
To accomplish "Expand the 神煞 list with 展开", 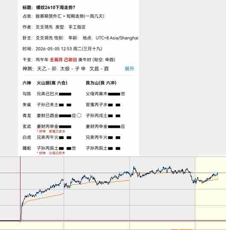I will tap(129, 69).
